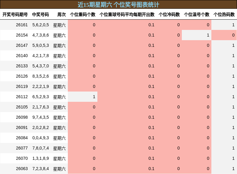The height and width of the screenshot is (174, 237).
Task: Click the title 近15期星期六 个位奖号图表统计
Action: (x=118, y=5)
